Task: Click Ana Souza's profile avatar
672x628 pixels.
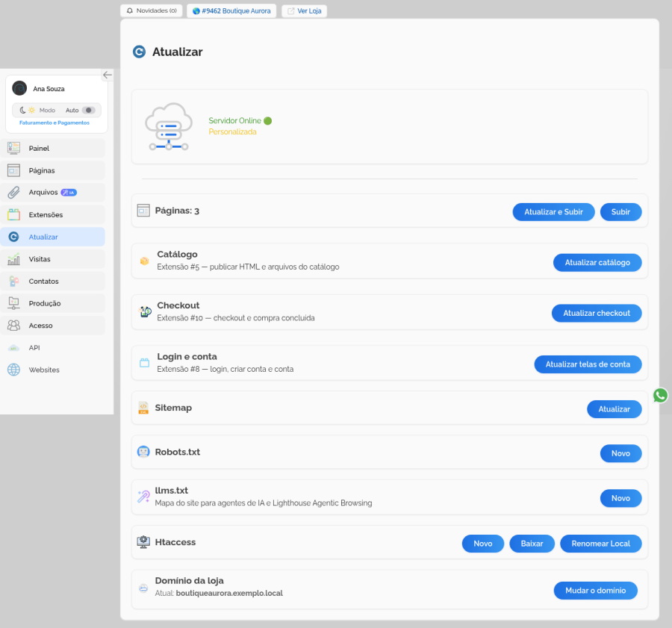Action: pos(19,88)
